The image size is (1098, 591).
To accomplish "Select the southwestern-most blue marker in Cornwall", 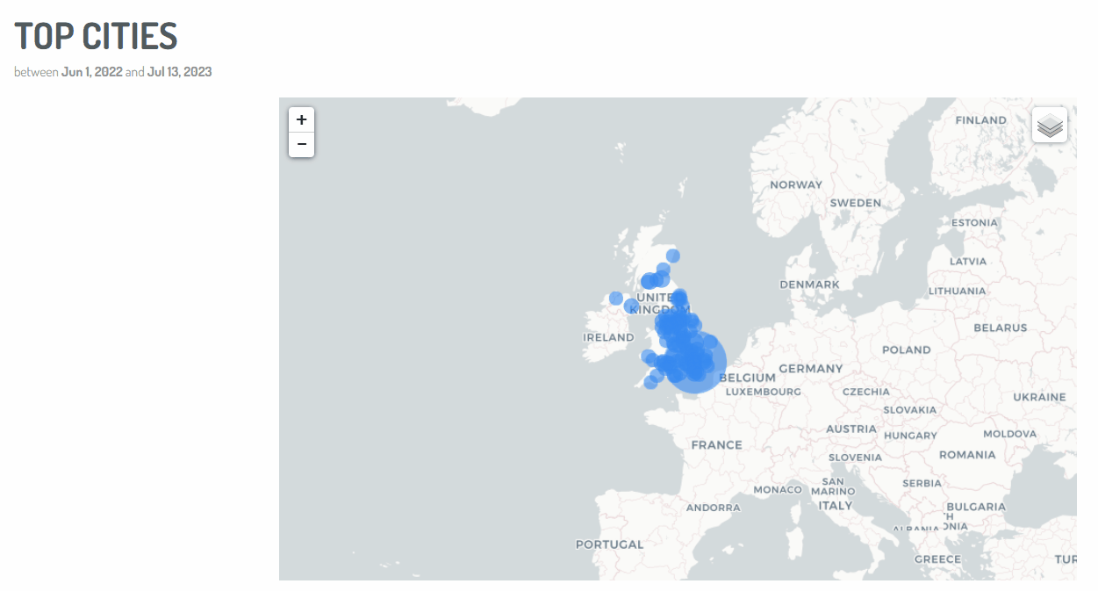I will click(650, 382).
